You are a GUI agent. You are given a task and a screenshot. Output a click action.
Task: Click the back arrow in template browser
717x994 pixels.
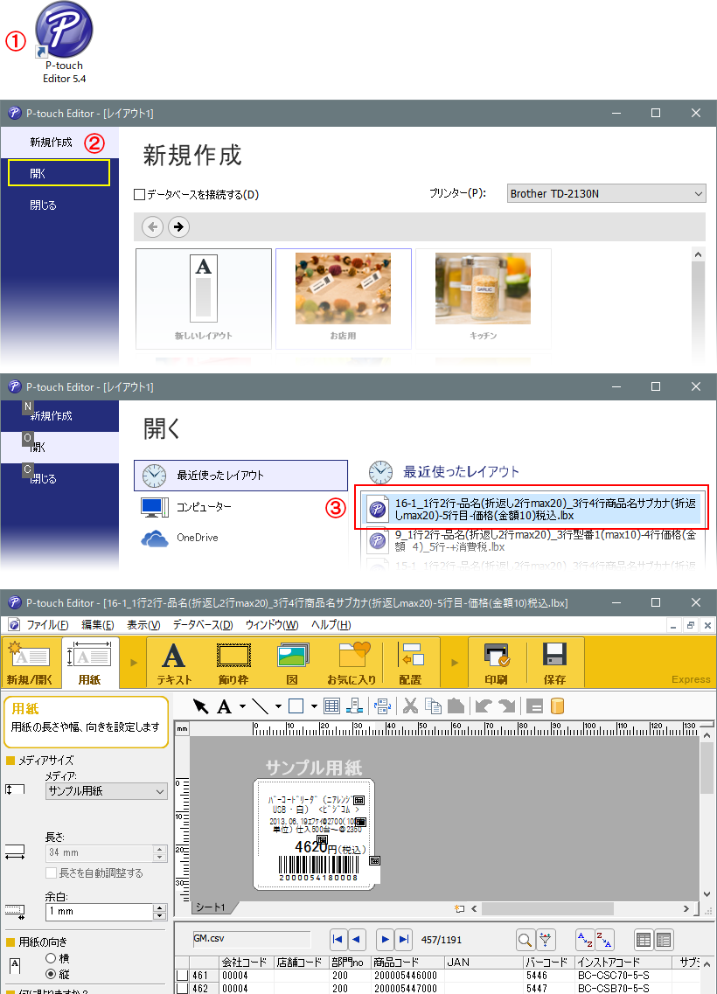coord(153,226)
